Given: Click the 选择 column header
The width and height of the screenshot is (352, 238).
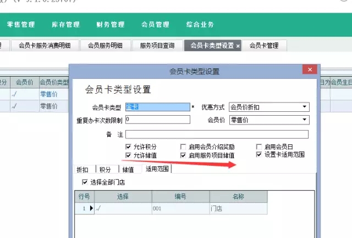Looking at the screenshot, I should coord(123,197).
